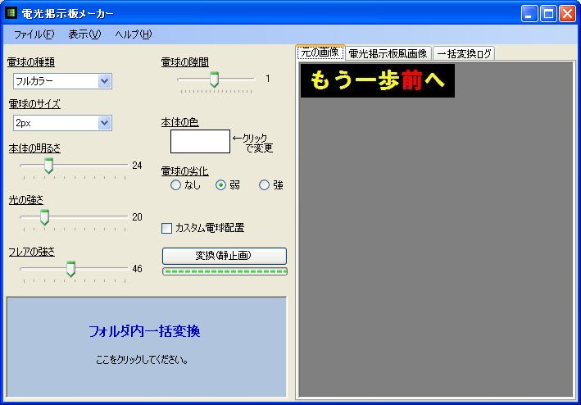Select 弱 radio for 電球の劣化
The height and width of the screenshot is (405, 581).
click(220, 185)
